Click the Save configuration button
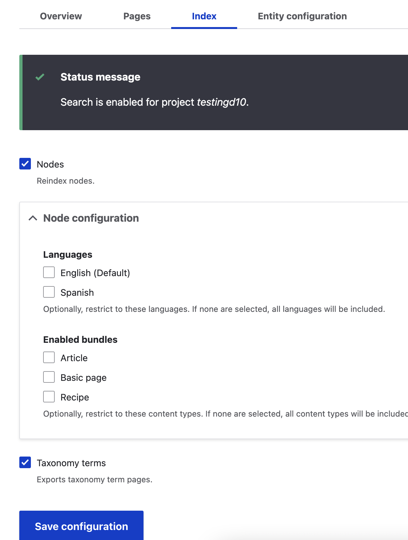408x540 pixels. [x=81, y=526]
